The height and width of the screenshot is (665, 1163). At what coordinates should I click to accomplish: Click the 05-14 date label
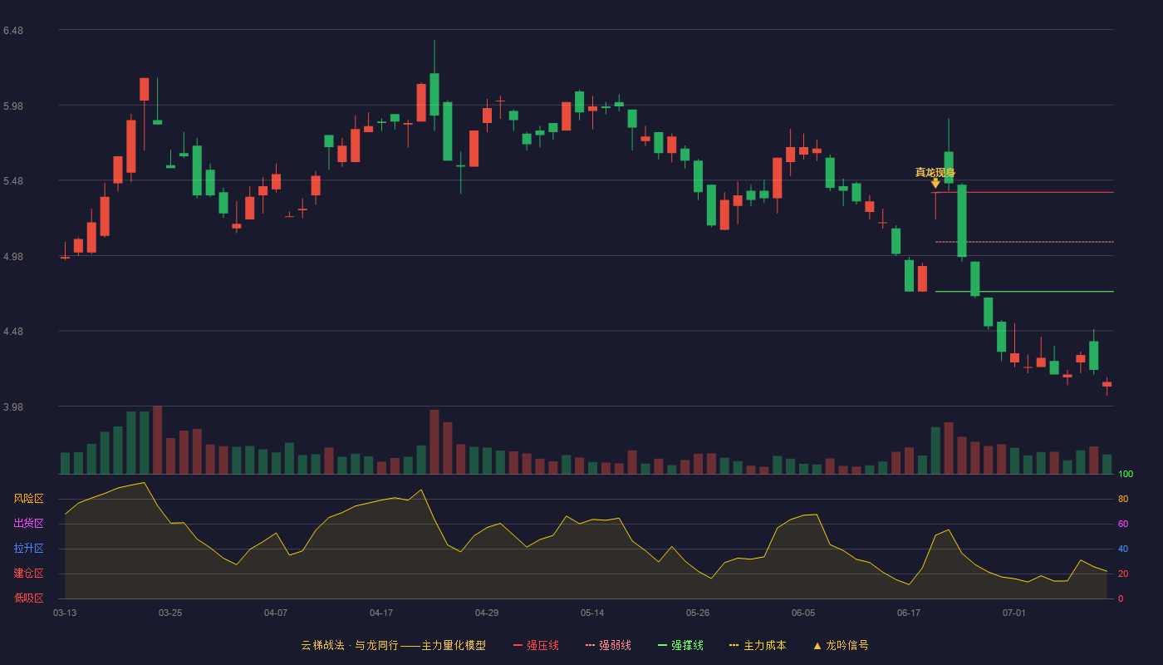coord(592,613)
